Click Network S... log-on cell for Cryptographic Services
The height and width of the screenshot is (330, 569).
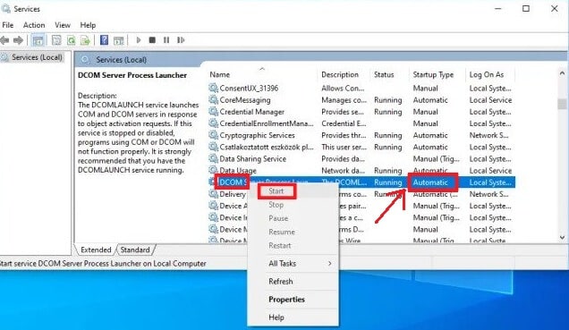488,135
